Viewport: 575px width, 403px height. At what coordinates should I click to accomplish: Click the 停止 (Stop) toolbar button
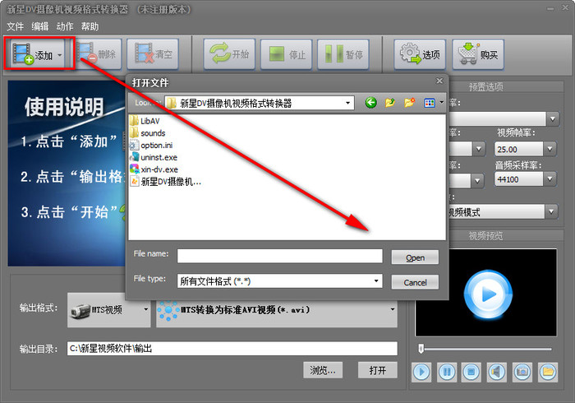coord(286,54)
